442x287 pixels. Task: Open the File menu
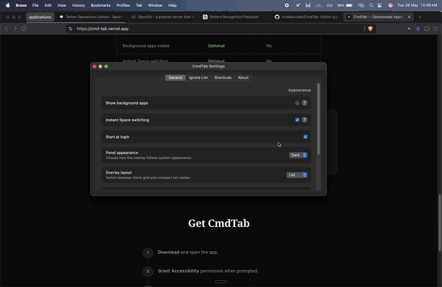coord(35,5)
